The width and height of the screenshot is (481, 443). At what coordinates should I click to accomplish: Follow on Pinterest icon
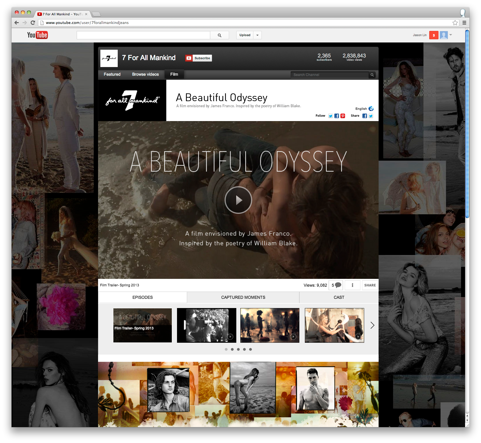(343, 116)
